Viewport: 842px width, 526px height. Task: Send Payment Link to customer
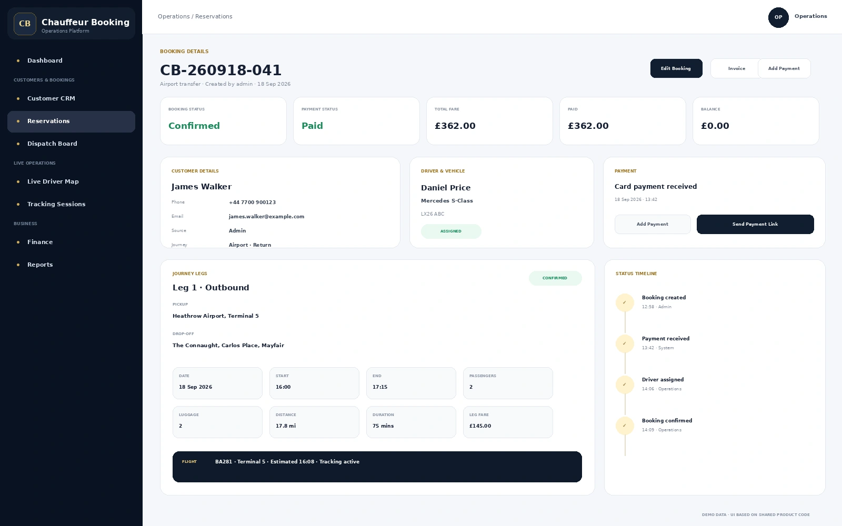pyautogui.click(x=755, y=224)
